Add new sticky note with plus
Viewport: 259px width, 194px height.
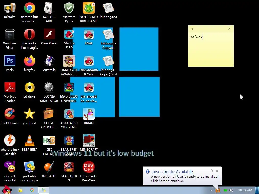coord(192,29)
